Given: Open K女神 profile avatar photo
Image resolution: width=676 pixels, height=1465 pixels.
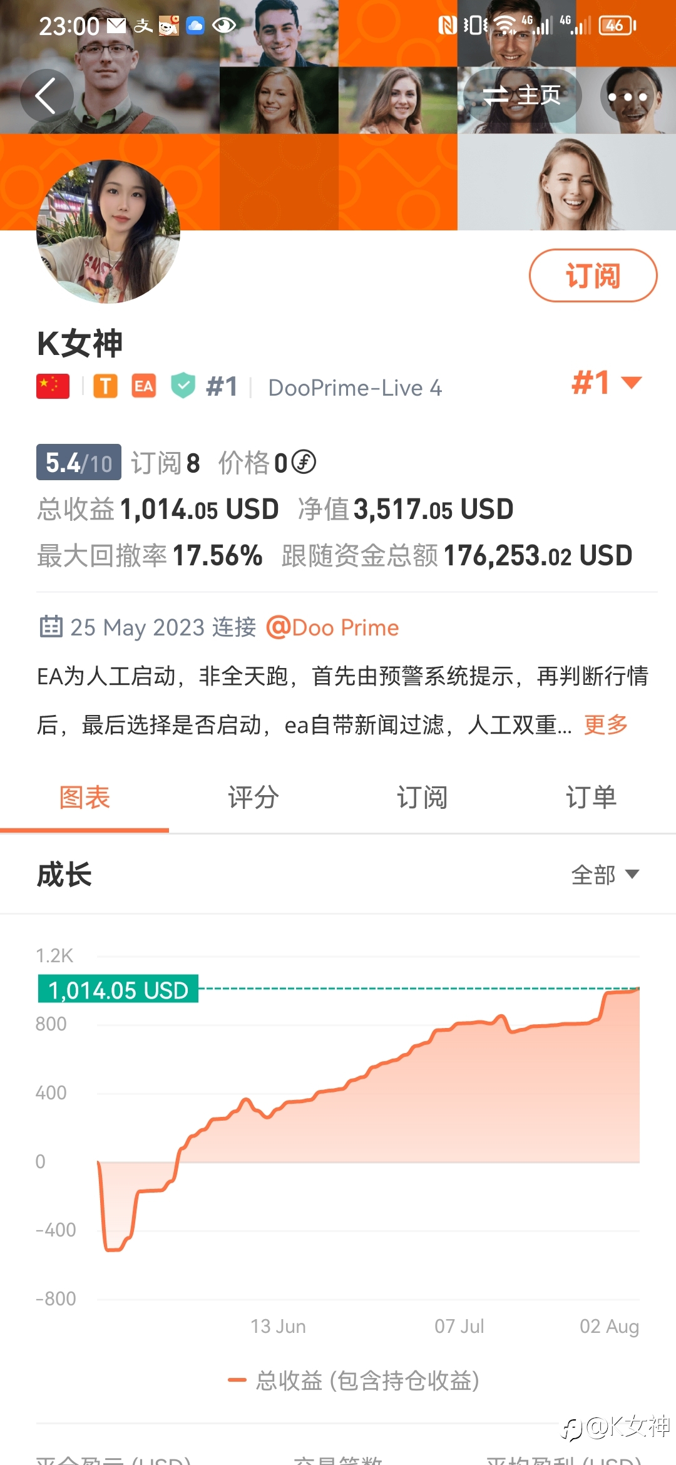Looking at the screenshot, I should pyautogui.click(x=108, y=232).
